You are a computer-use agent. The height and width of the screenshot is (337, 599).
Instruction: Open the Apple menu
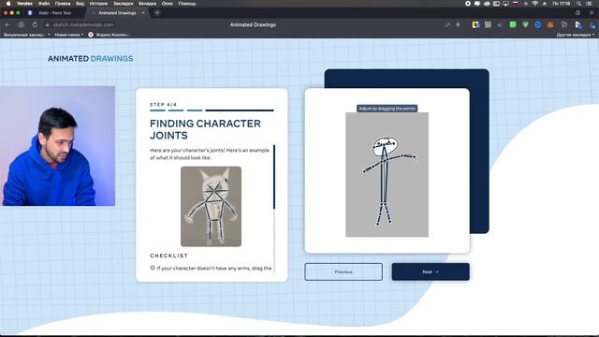click(8, 4)
